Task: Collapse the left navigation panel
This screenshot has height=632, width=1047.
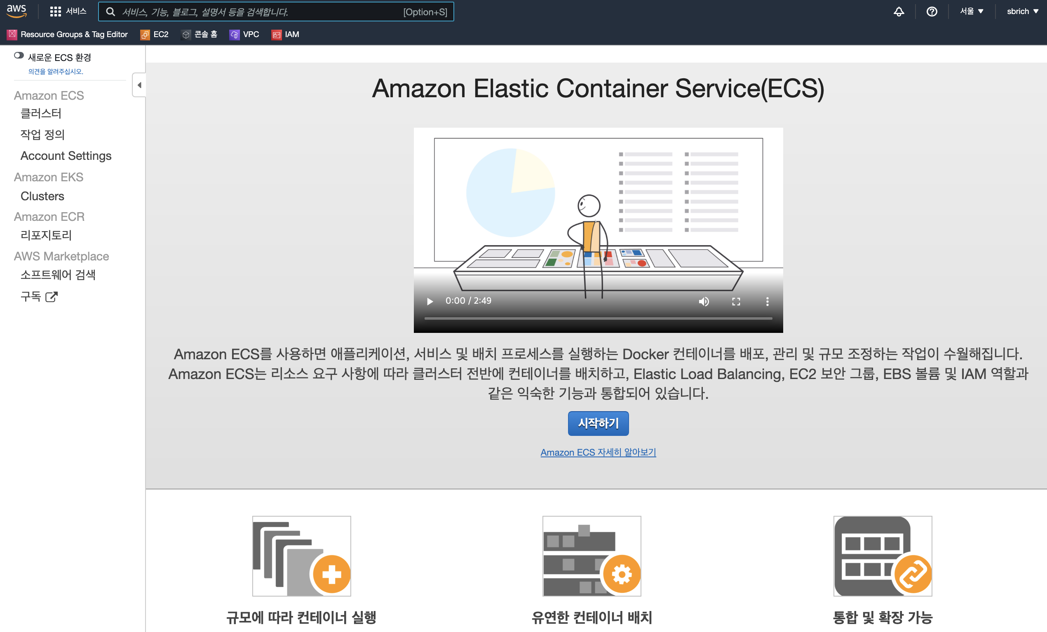Action: (139, 85)
